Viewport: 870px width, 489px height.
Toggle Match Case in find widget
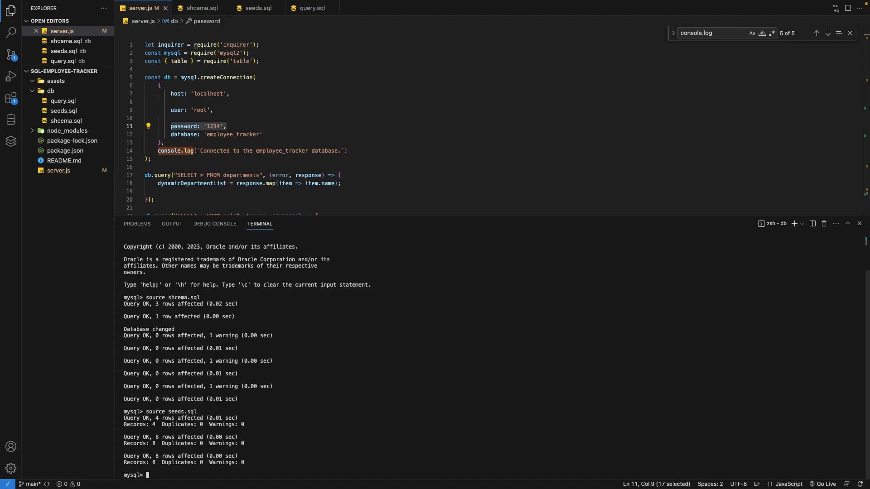(x=752, y=33)
